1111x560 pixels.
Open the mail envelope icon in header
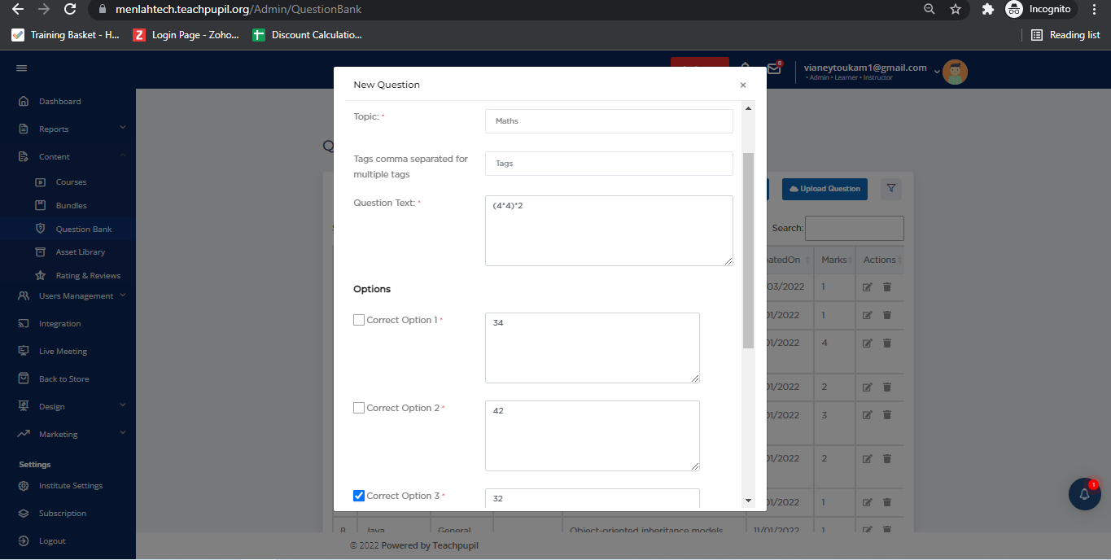point(774,70)
